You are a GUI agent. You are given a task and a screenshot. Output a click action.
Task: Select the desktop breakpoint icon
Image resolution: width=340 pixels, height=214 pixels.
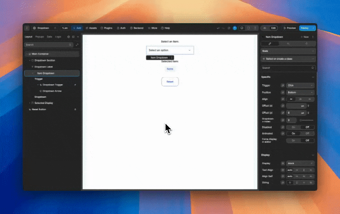click(242, 28)
